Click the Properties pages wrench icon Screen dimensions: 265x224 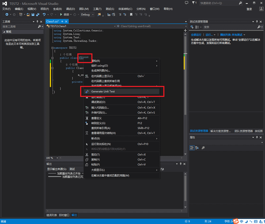click(x=203, y=148)
